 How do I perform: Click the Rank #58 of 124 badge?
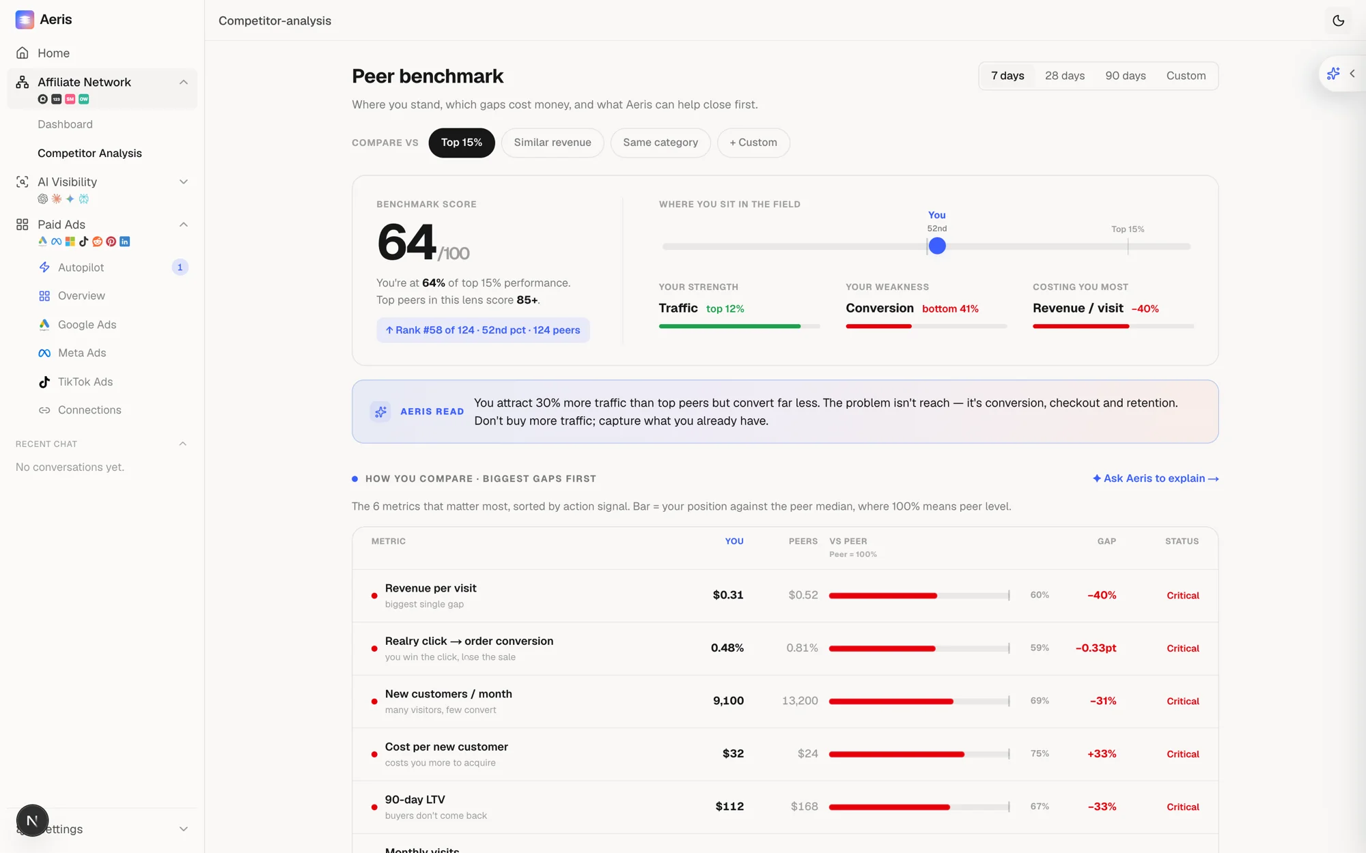tap(483, 330)
